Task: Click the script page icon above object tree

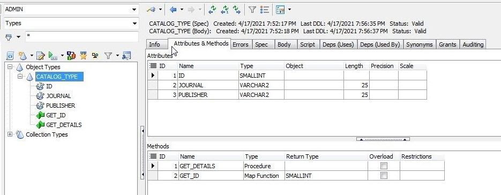Action: (x=10, y=56)
